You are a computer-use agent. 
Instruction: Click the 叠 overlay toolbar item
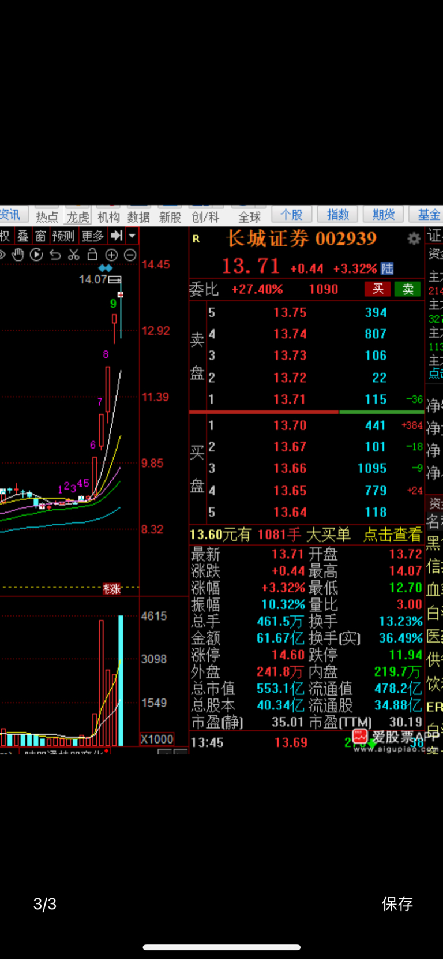point(22,236)
